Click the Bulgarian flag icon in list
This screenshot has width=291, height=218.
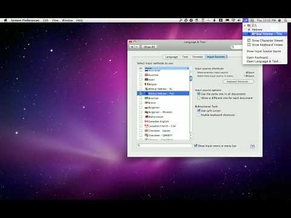tap(146, 107)
